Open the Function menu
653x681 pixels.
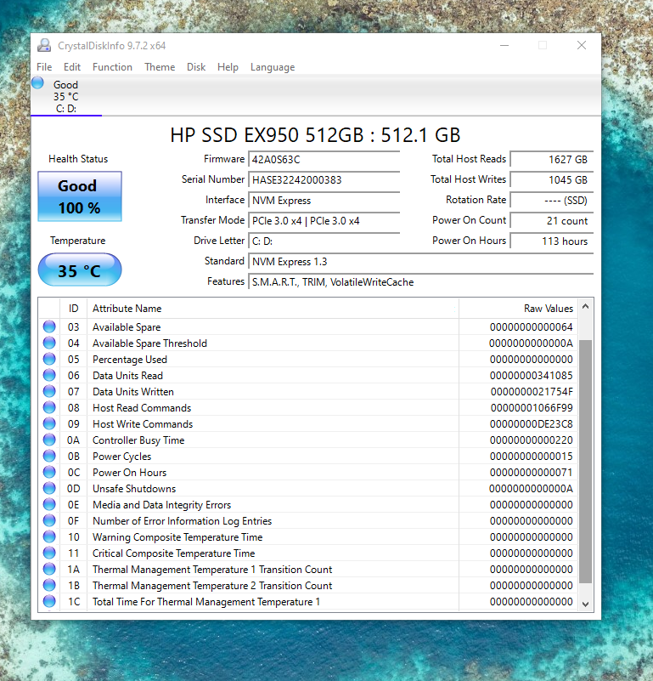point(112,67)
